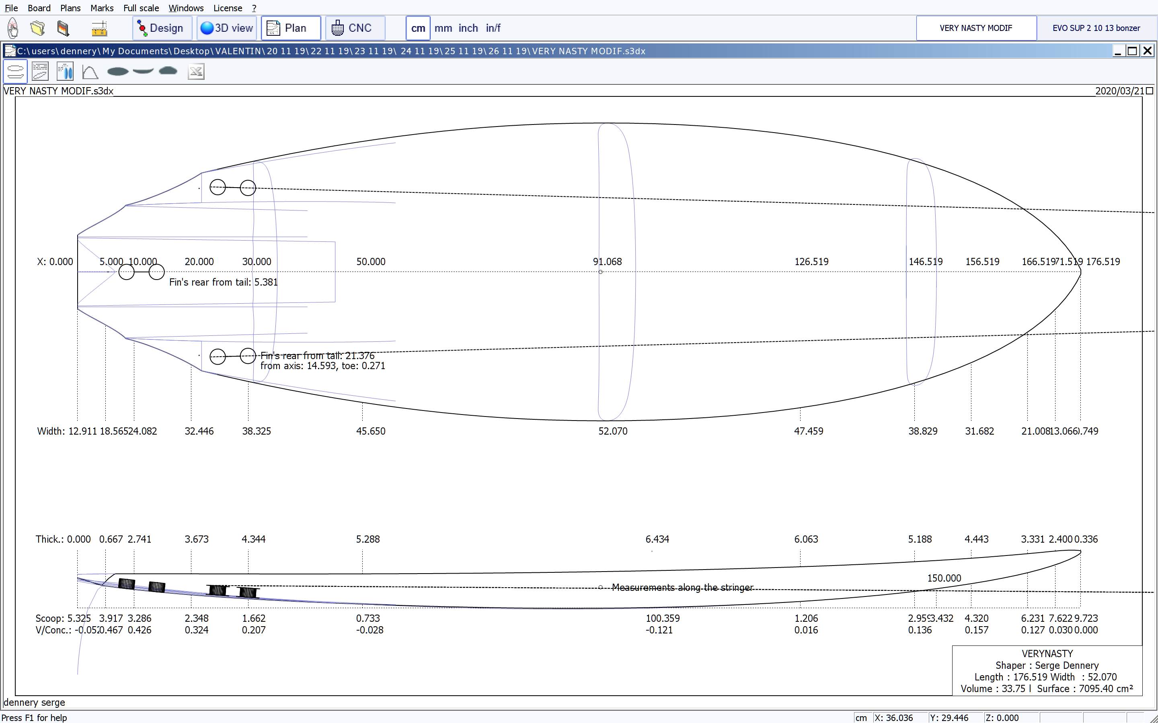The width and height of the screenshot is (1158, 723).
Task: Click the measuring ruler toolbar icon
Action: click(99, 29)
